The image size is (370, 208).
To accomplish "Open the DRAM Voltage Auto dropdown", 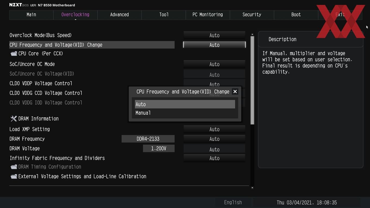I will (x=214, y=149).
